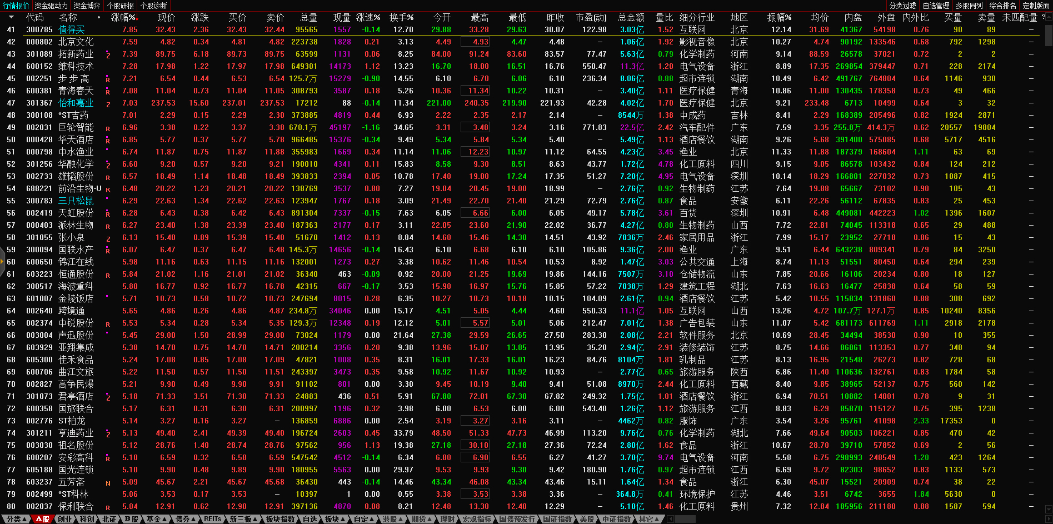Switch to 创业 board tab
The width and height of the screenshot is (1053, 524).
pyautogui.click(x=65, y=519)
